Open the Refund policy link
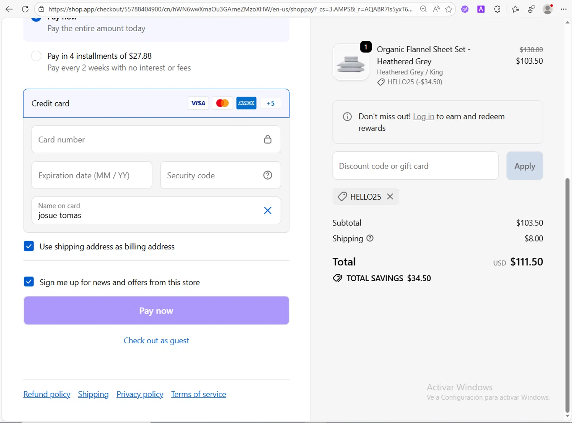 pos(47,394)
